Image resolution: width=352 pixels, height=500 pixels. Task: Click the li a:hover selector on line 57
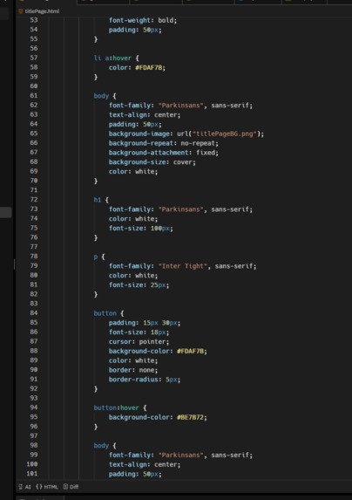[112, 58]
